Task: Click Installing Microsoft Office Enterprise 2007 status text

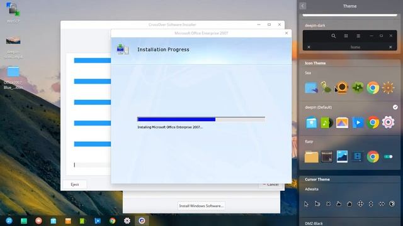Action: 170,127
